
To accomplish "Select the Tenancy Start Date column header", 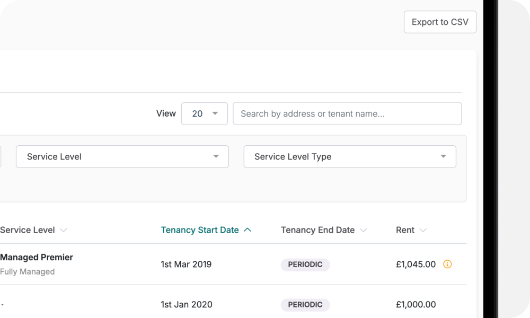I will pyautogui.click(x=199, y=229).
